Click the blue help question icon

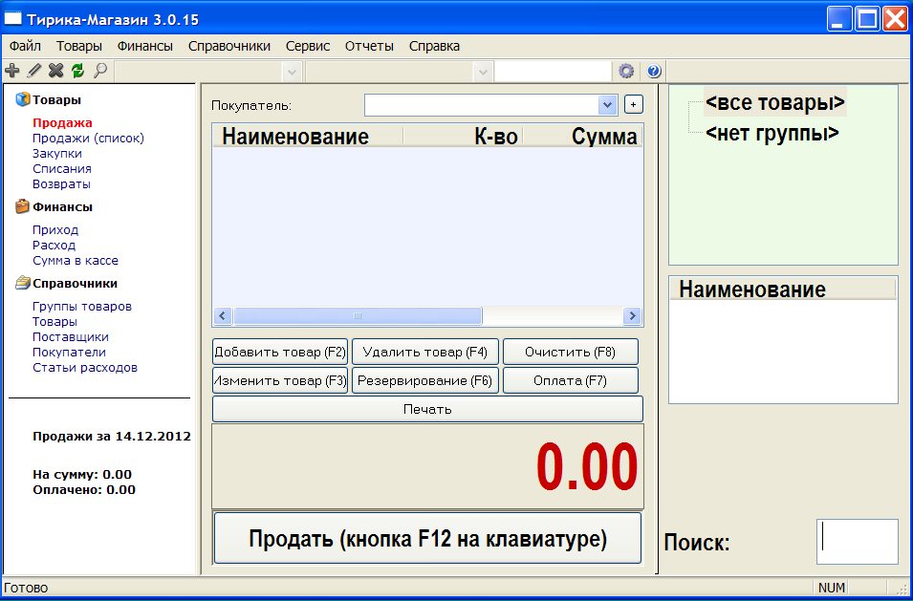(x=653, y=71)
